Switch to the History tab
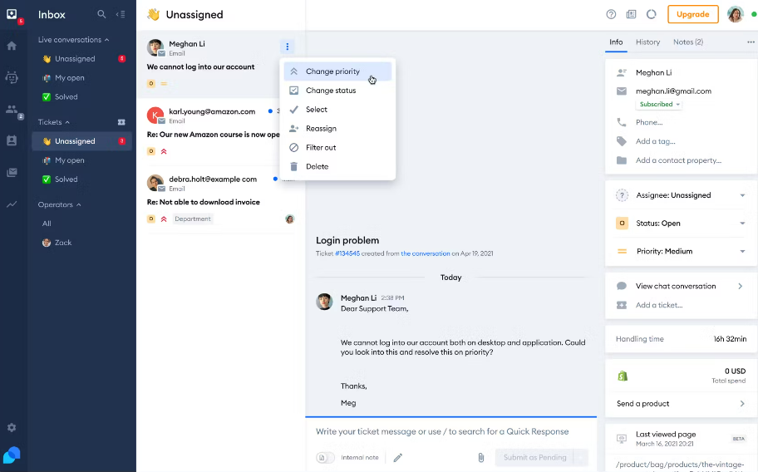Viewport: 758px width, 472px height. pos(647,42)
